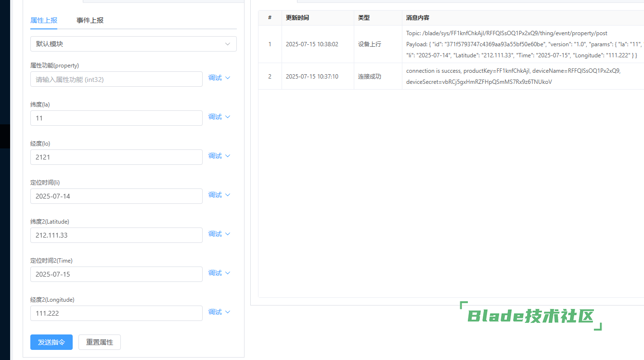Expand 调试 dropdown next to 属性功能(property)
This screenshot has width=644, height=360.
pos(219,78)
